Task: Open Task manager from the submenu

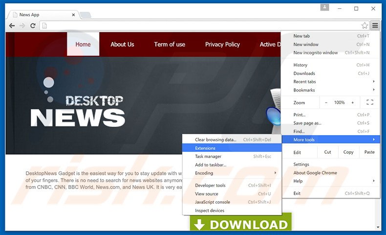Action: tap(232, 156)
